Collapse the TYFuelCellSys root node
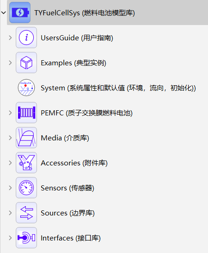The height and width of the screenshot is (253, 208). click(x=4, y=13)
